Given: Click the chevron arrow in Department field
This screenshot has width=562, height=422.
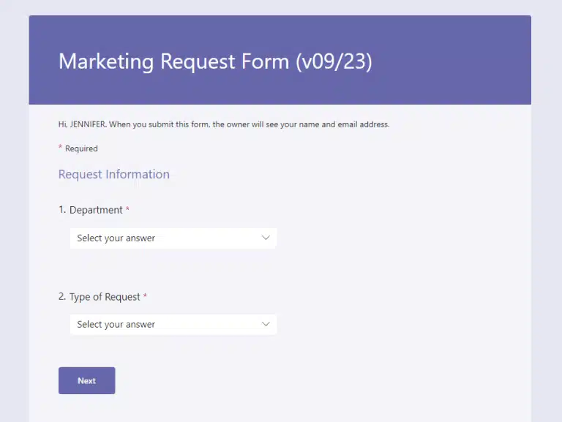Looking at the screenshot, I should (x=266, y=238).
